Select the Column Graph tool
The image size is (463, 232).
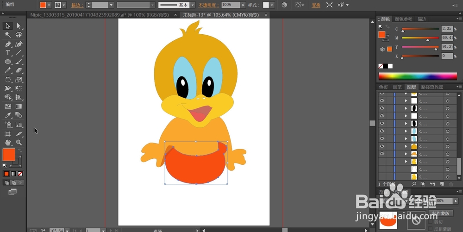[x=19, y=125]
